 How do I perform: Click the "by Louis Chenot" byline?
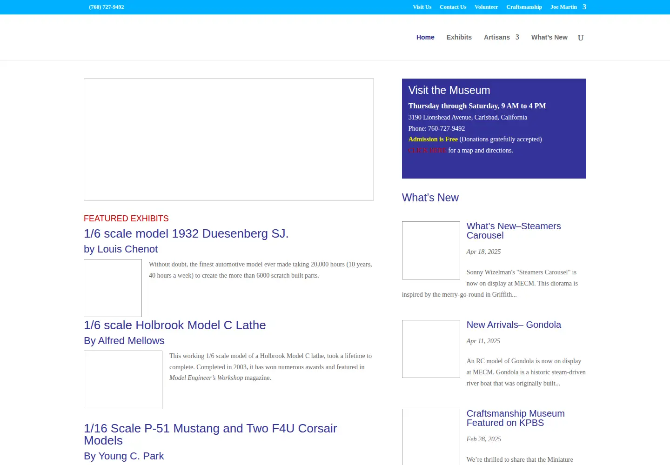(x=121, y=249)
